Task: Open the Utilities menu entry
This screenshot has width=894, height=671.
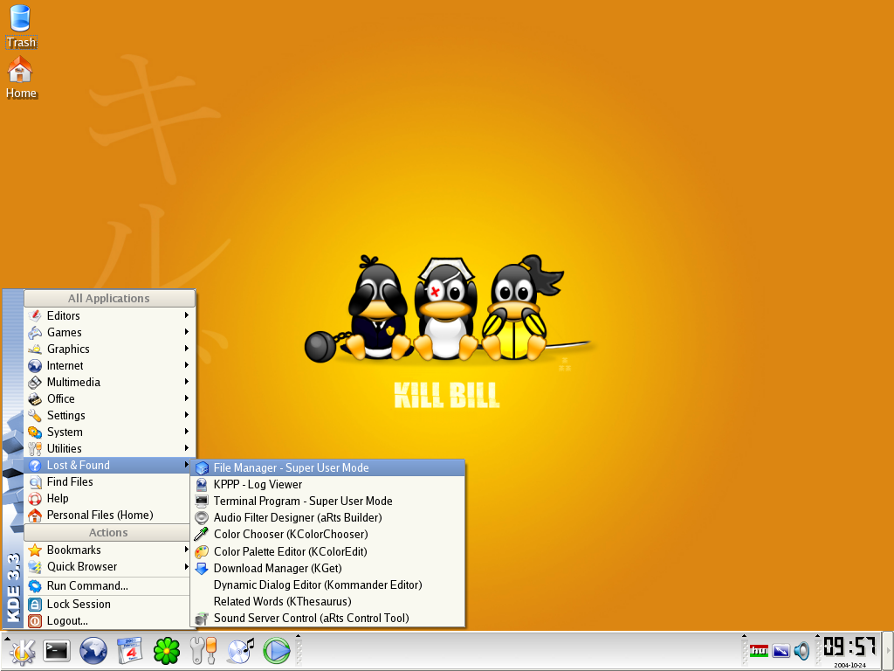Action: point(107,448)
